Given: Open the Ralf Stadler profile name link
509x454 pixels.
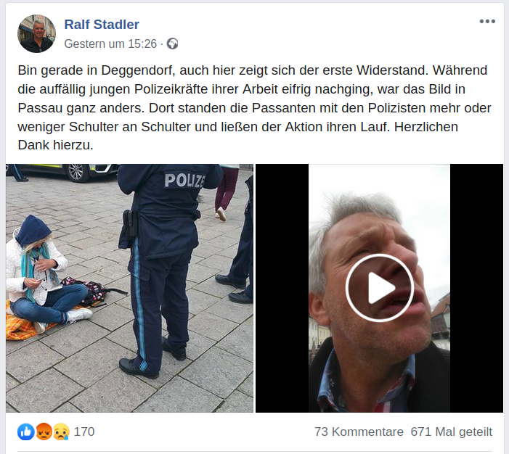Looking at the screenshot, I should click(102, 25).
